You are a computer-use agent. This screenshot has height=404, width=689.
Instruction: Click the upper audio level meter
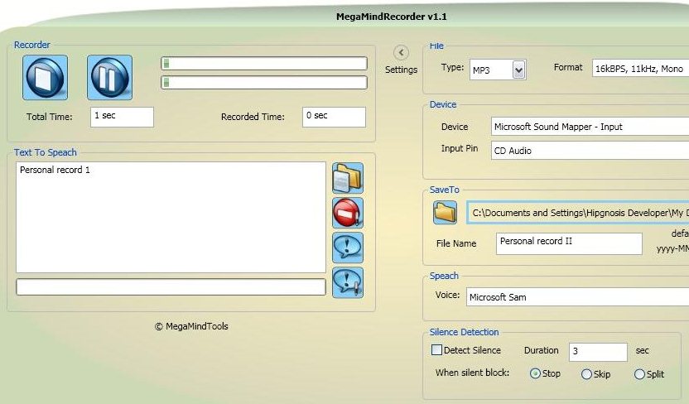tap(264, 63)
